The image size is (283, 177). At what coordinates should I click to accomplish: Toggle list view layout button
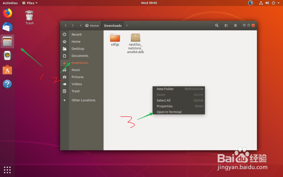tap(226, 25)
